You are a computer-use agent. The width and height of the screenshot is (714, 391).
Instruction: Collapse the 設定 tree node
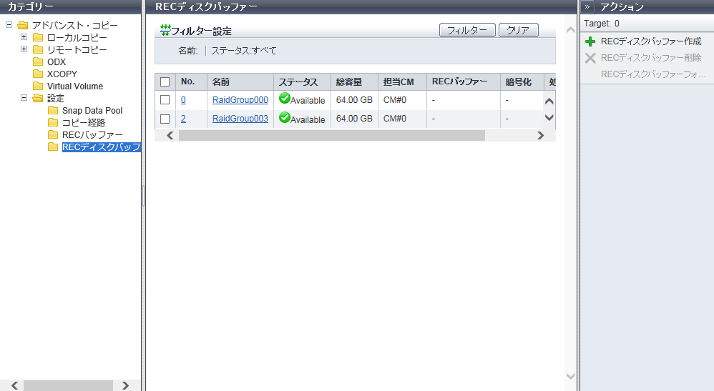pos(24,98)
